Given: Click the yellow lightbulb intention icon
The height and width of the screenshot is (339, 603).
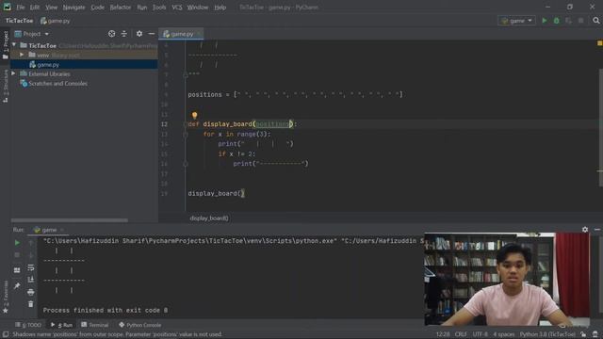Looking at the screenshot, I should 195,115.
